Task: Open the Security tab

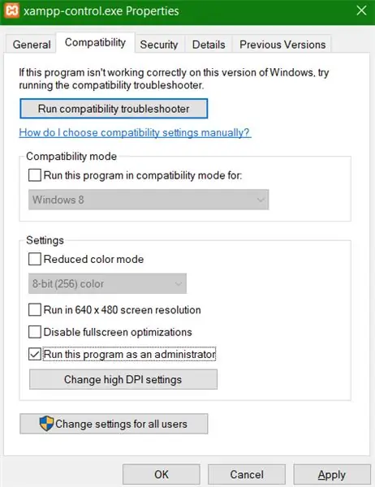Action: tap(159, 44)
